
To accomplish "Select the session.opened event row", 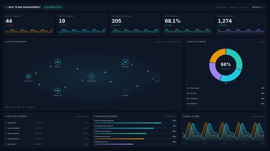I will tap(47, 133).
